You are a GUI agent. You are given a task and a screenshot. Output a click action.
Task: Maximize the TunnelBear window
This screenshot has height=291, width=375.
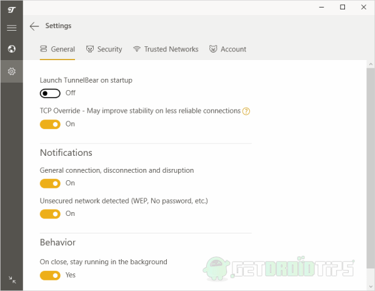pos(342,7)
